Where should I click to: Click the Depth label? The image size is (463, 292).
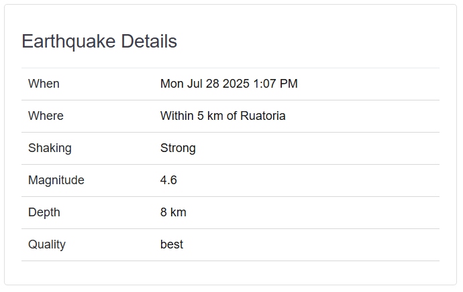[44, 212]
